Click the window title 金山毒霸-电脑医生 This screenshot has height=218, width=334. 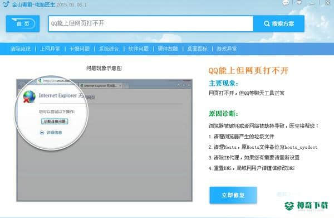(33, 4)
